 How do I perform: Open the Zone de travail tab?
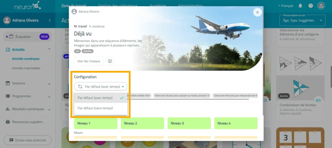point(74,6)
